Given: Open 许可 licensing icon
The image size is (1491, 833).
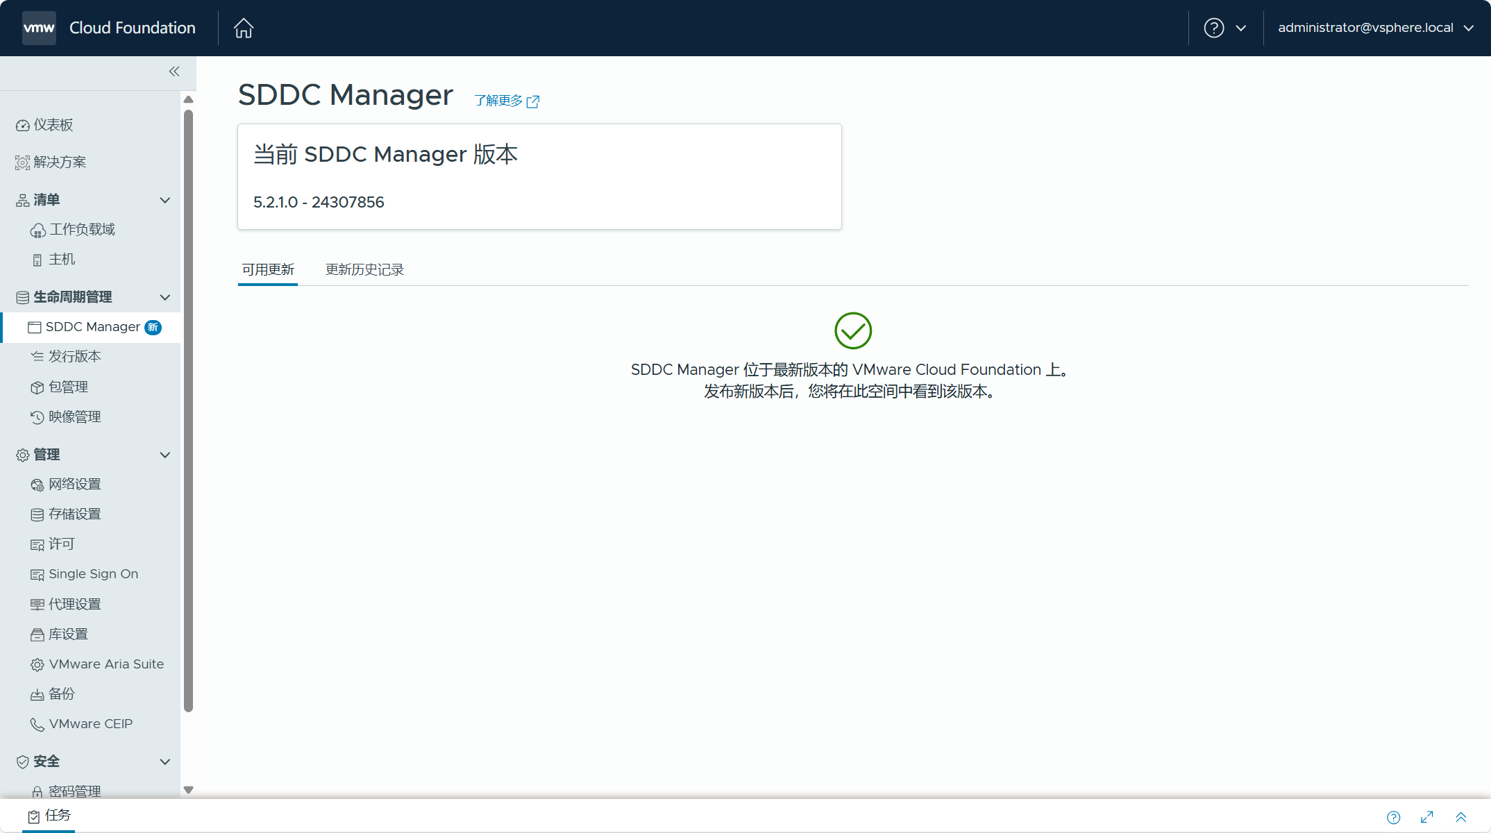Looking at the screenshot, I should click(37, 545).
